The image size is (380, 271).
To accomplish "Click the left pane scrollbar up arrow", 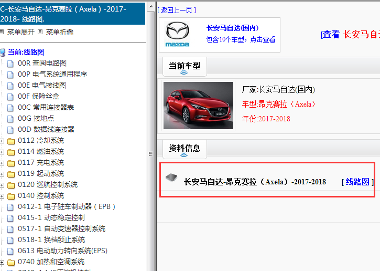I will coord(151,6).
